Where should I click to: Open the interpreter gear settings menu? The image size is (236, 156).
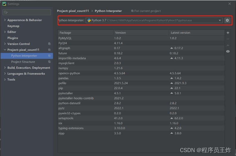(x=227, y=20)
